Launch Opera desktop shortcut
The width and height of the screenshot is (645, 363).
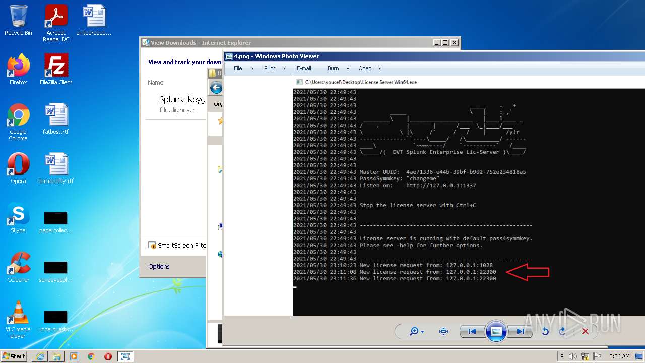point(18,168)
